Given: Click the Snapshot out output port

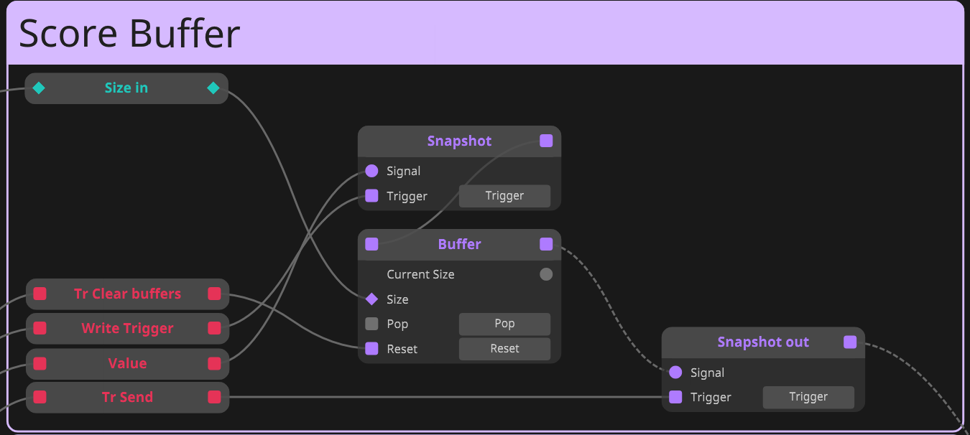Looking at the screenshot, I should tap(850, 342).
